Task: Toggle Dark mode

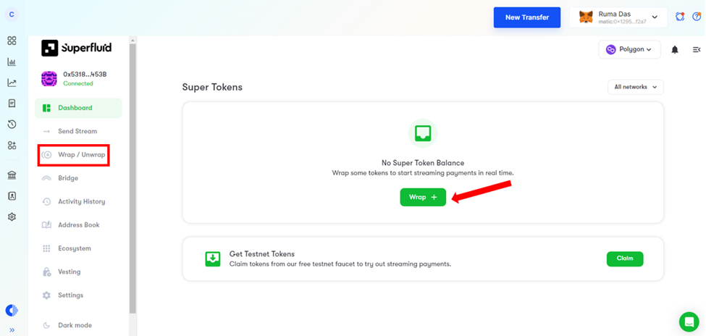Action: (x=75, y=325)
